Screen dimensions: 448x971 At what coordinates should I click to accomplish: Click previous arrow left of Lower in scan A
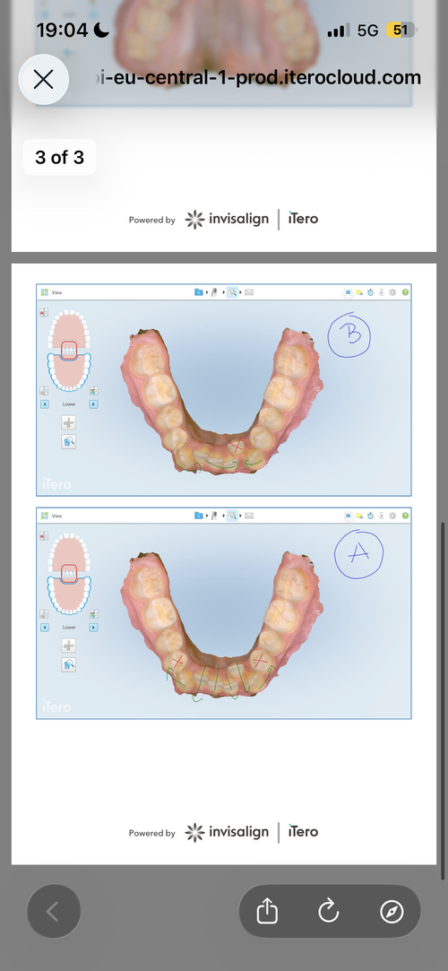tap(45, 627)
